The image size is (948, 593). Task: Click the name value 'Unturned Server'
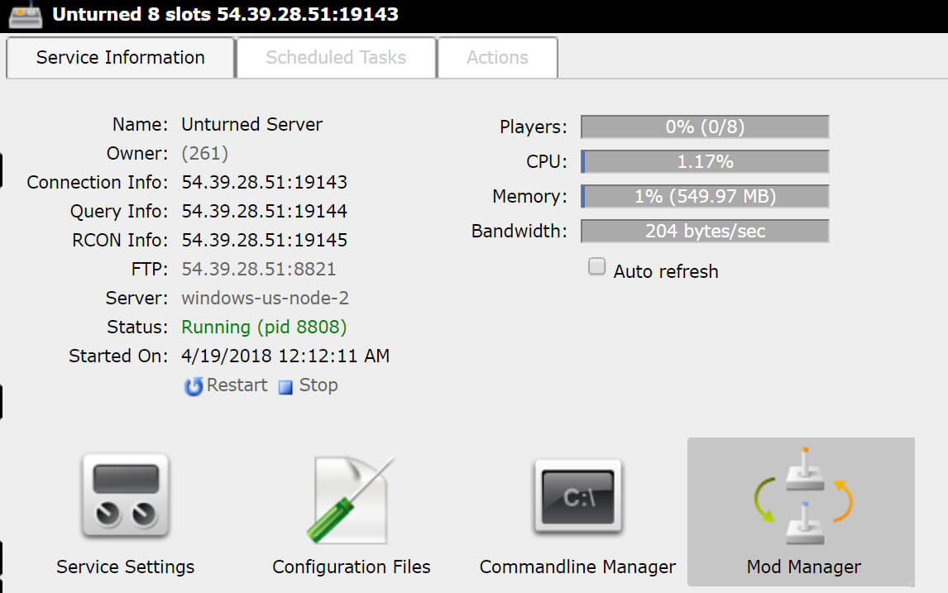tap(252, 125)
